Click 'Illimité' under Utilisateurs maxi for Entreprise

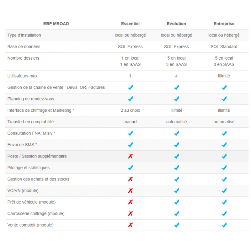224,76
